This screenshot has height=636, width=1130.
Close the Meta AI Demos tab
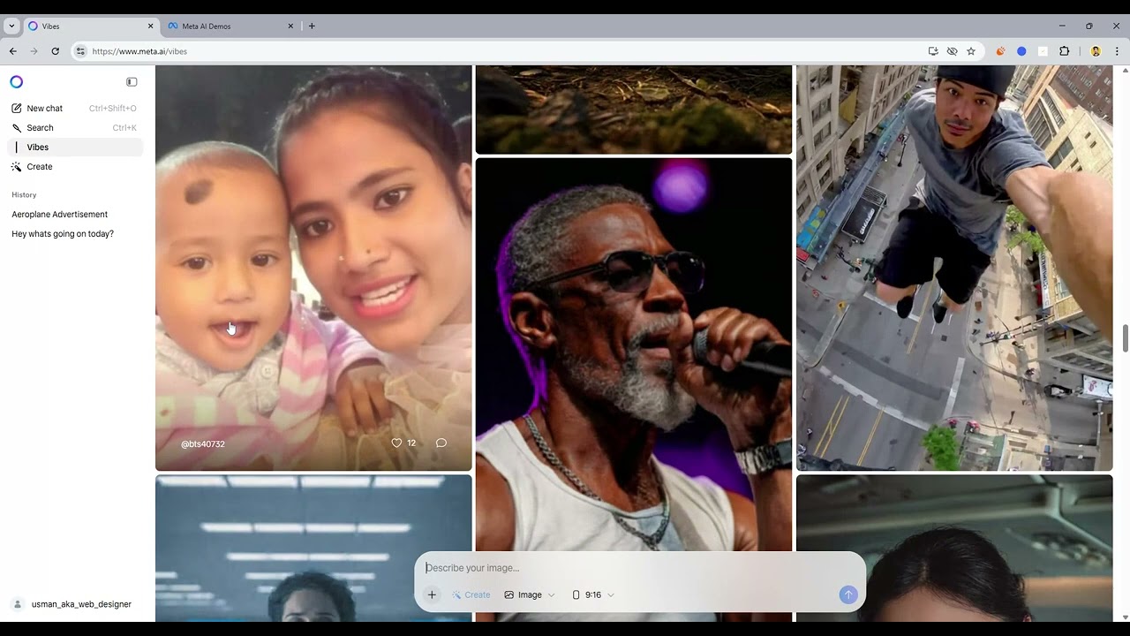coord(290,26)
